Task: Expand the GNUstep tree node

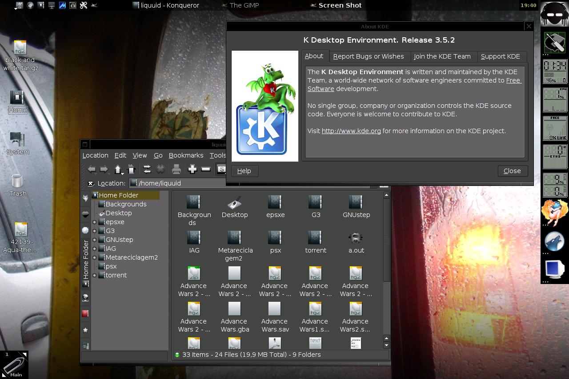Action: [94, 240]
